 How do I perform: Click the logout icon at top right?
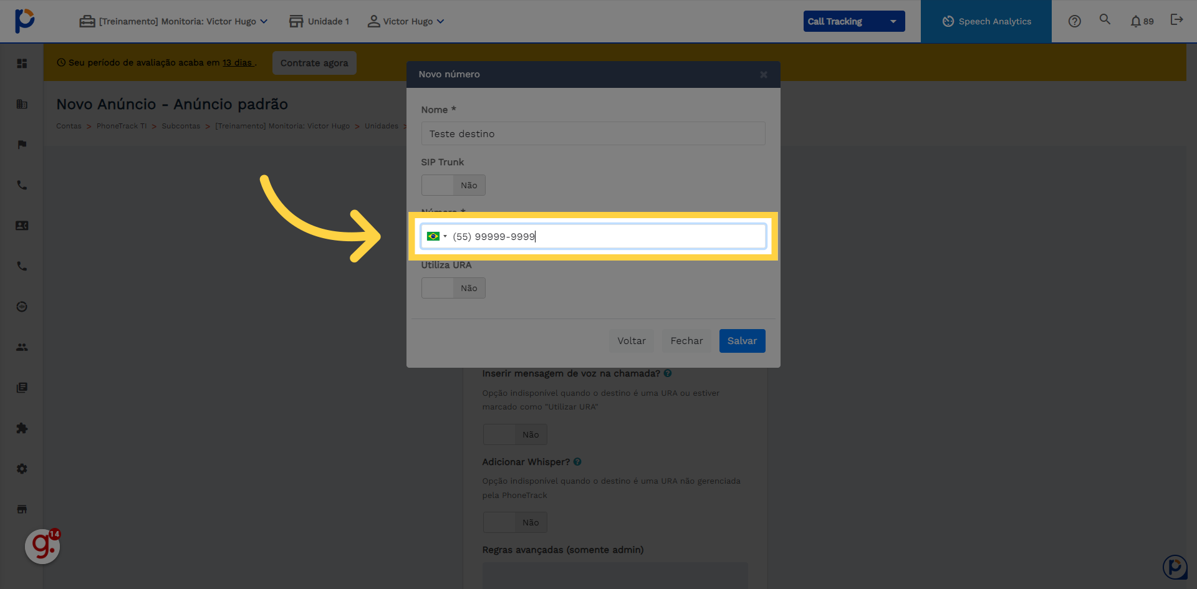(x=1176, y=20)
